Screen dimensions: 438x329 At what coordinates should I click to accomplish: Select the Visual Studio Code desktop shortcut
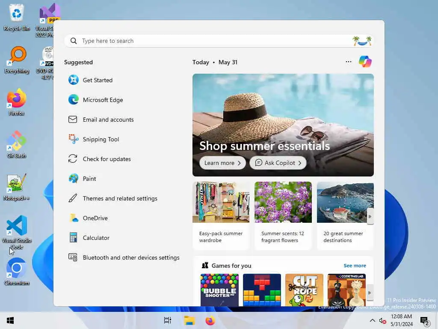(17, 232)
